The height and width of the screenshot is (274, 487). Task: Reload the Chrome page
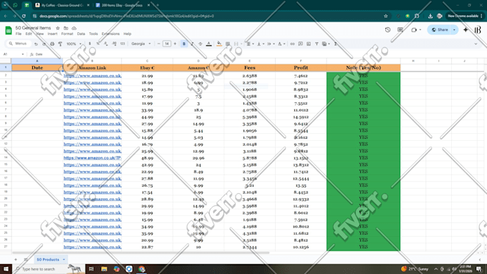click(x=24, y=16)
